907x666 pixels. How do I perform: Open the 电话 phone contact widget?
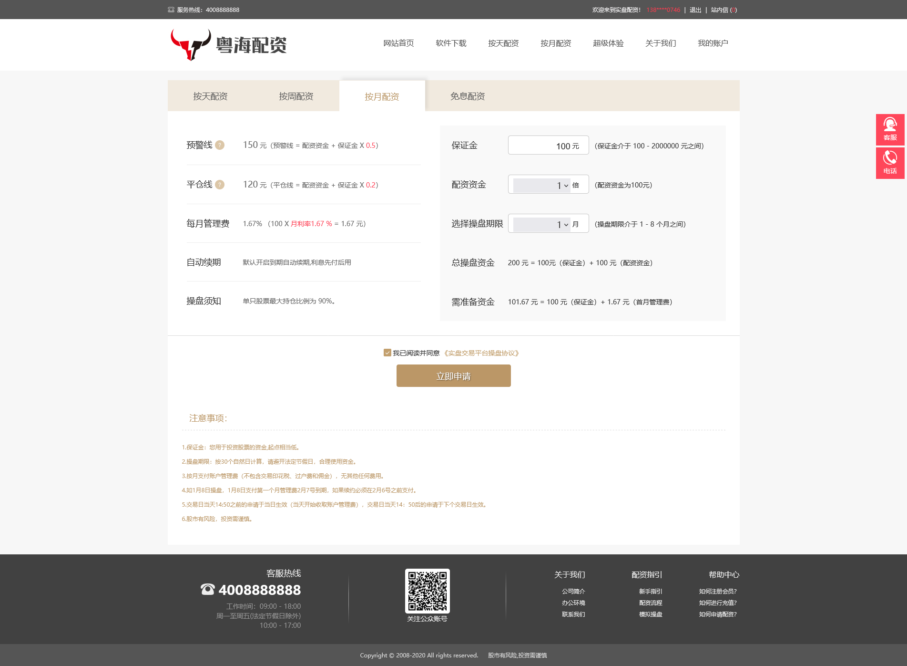[890, 163]
